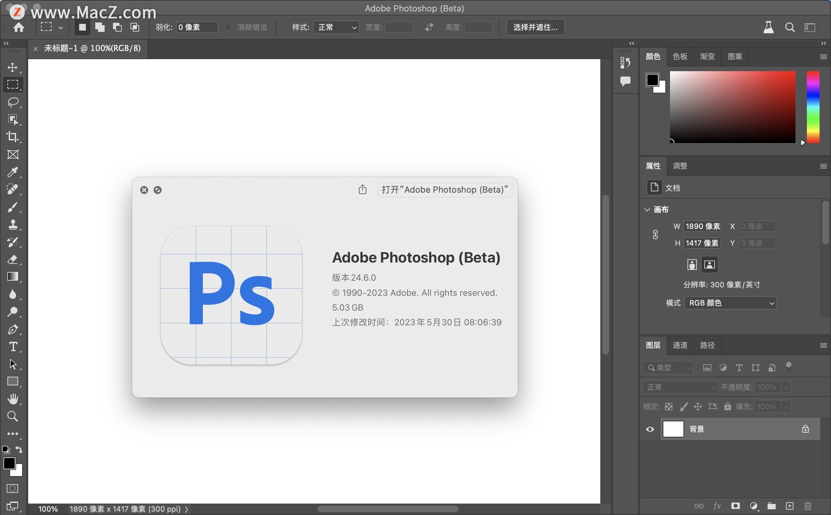The height and width of the screenshot is (515, 831).
Task: Switch to landscape canvas orientation
Action: coord(709,265)
